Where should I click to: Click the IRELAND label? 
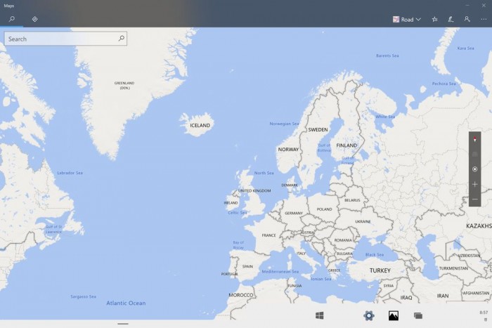pos(231,203)
